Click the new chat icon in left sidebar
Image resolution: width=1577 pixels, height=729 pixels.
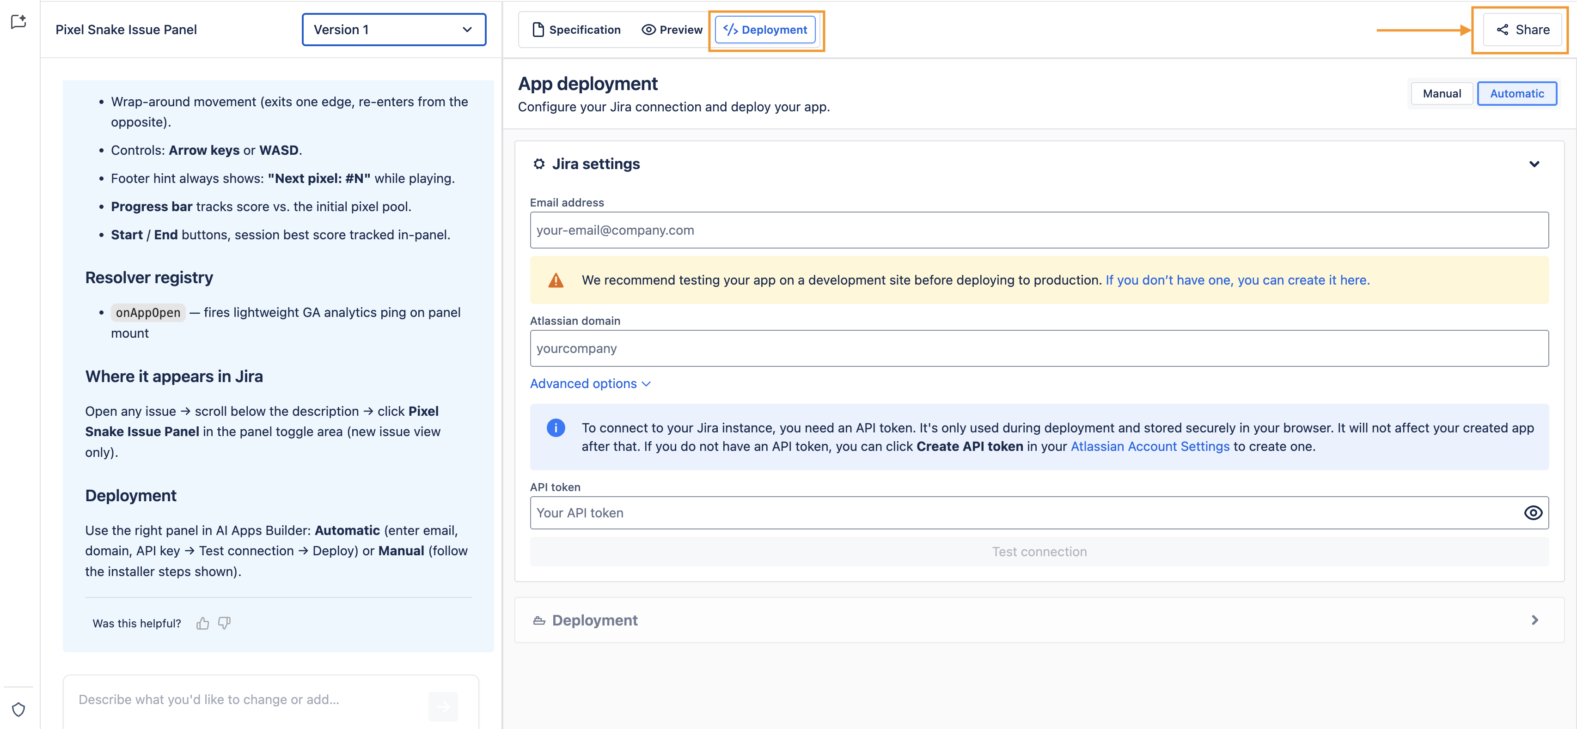19,22
